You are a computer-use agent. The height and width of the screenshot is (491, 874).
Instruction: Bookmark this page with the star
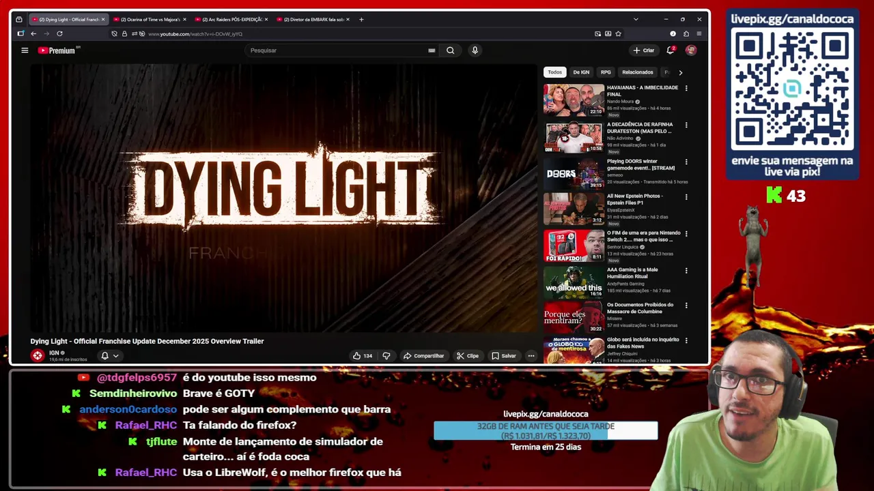point(618,33)
